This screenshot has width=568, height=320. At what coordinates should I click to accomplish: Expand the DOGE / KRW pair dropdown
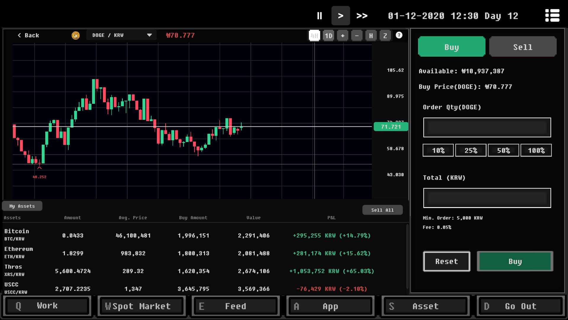coord(149,35)
